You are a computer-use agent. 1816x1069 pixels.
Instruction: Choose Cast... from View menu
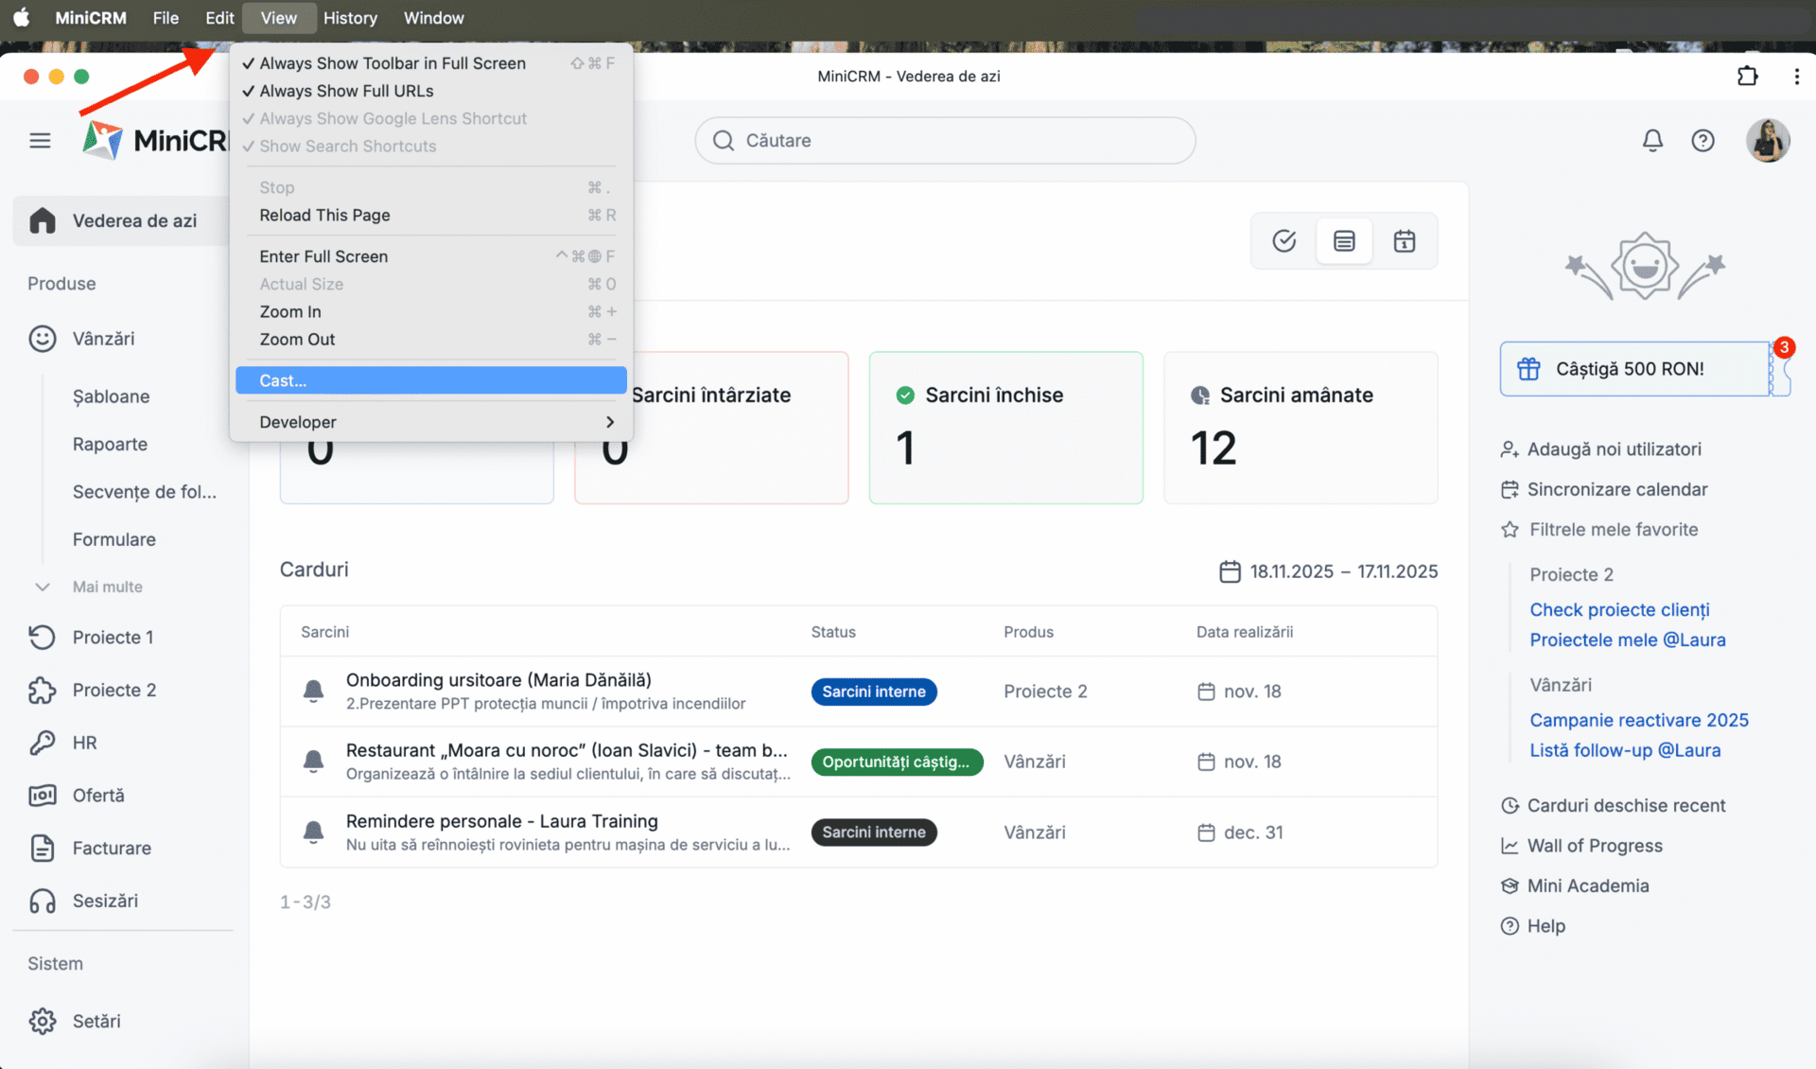430,380
